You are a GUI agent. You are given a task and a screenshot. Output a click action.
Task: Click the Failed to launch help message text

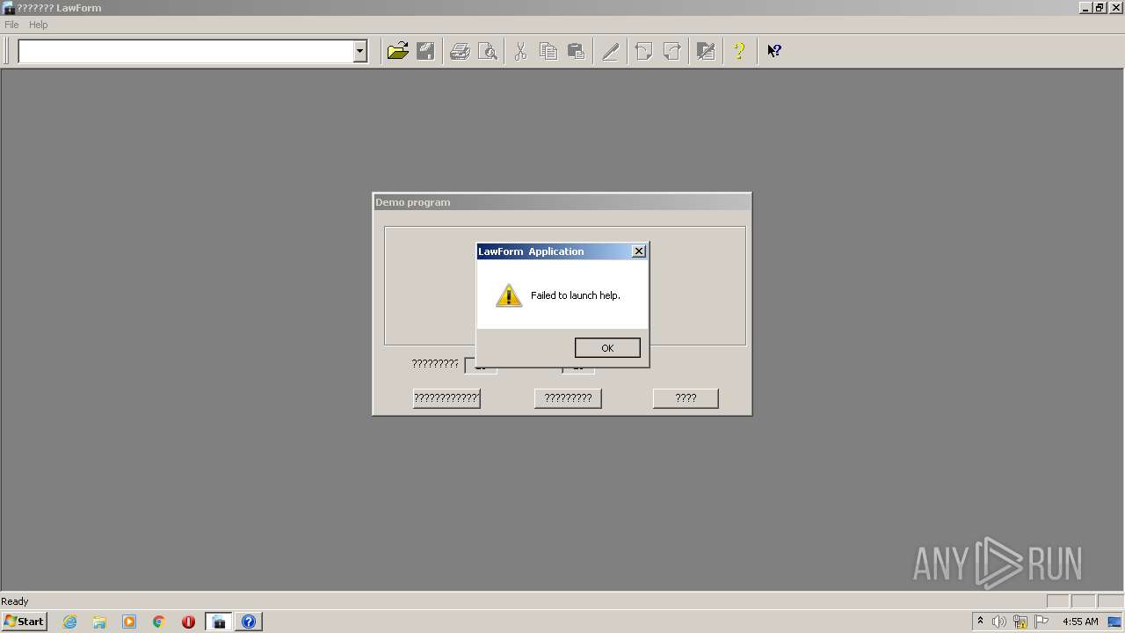pos(576,295)
